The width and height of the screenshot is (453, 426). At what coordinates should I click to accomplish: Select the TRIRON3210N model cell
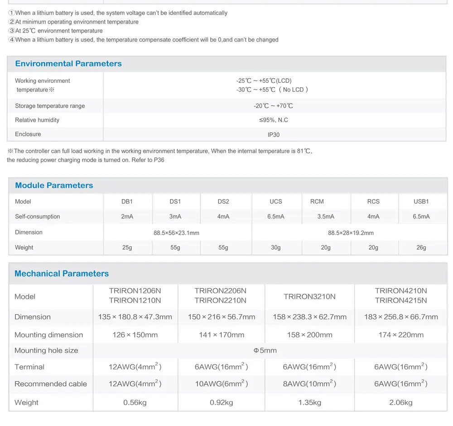309,297
